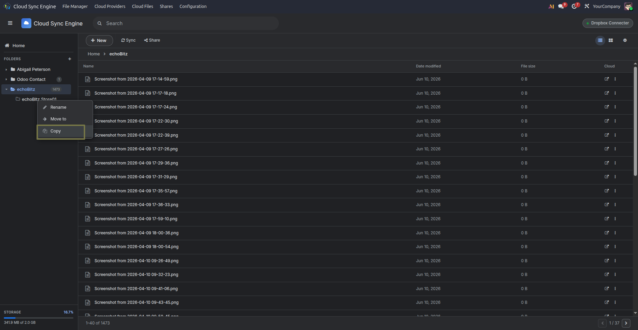
Task: Open more options for Screenshot 17-17-18.png
Action: [615, 93]
